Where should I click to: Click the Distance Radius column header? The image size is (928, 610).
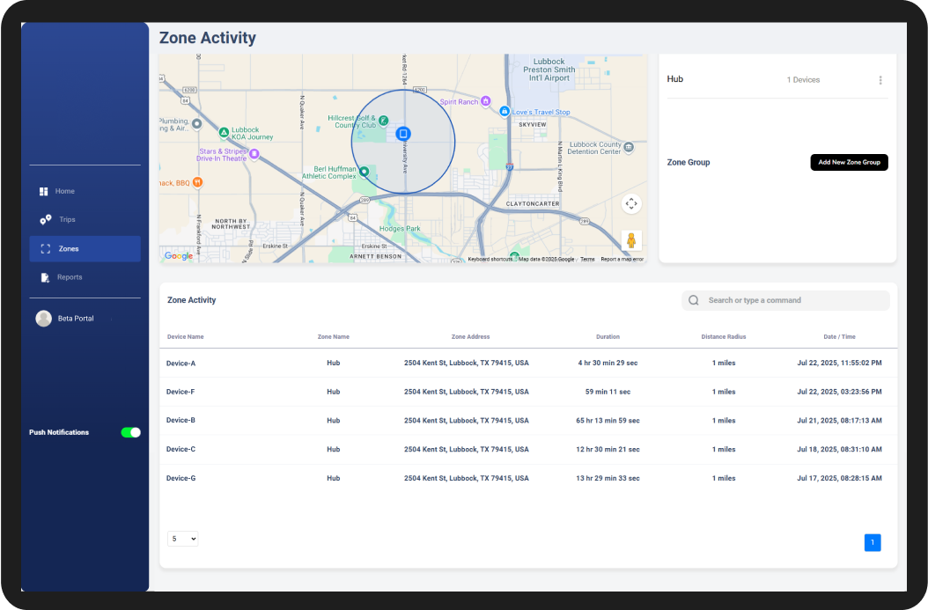[x=723, y=336]
